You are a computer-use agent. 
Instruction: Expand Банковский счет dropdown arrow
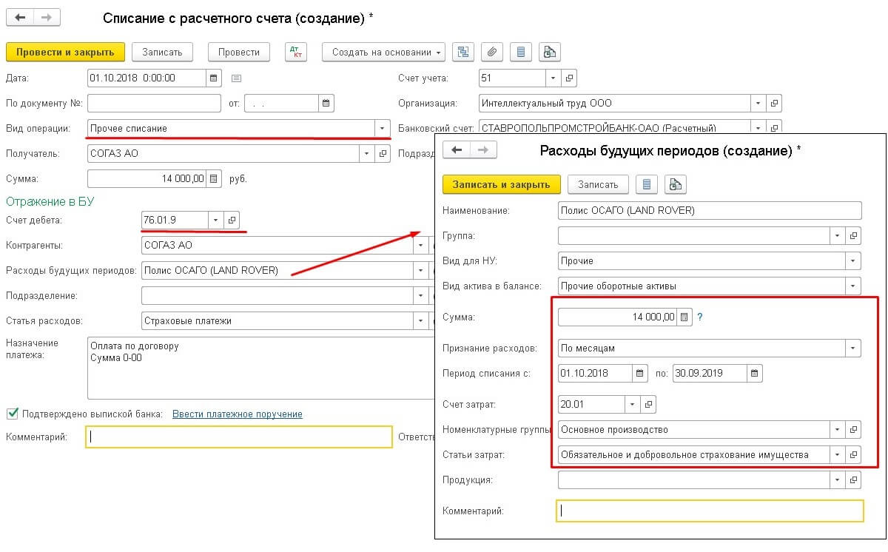point(758,127)
